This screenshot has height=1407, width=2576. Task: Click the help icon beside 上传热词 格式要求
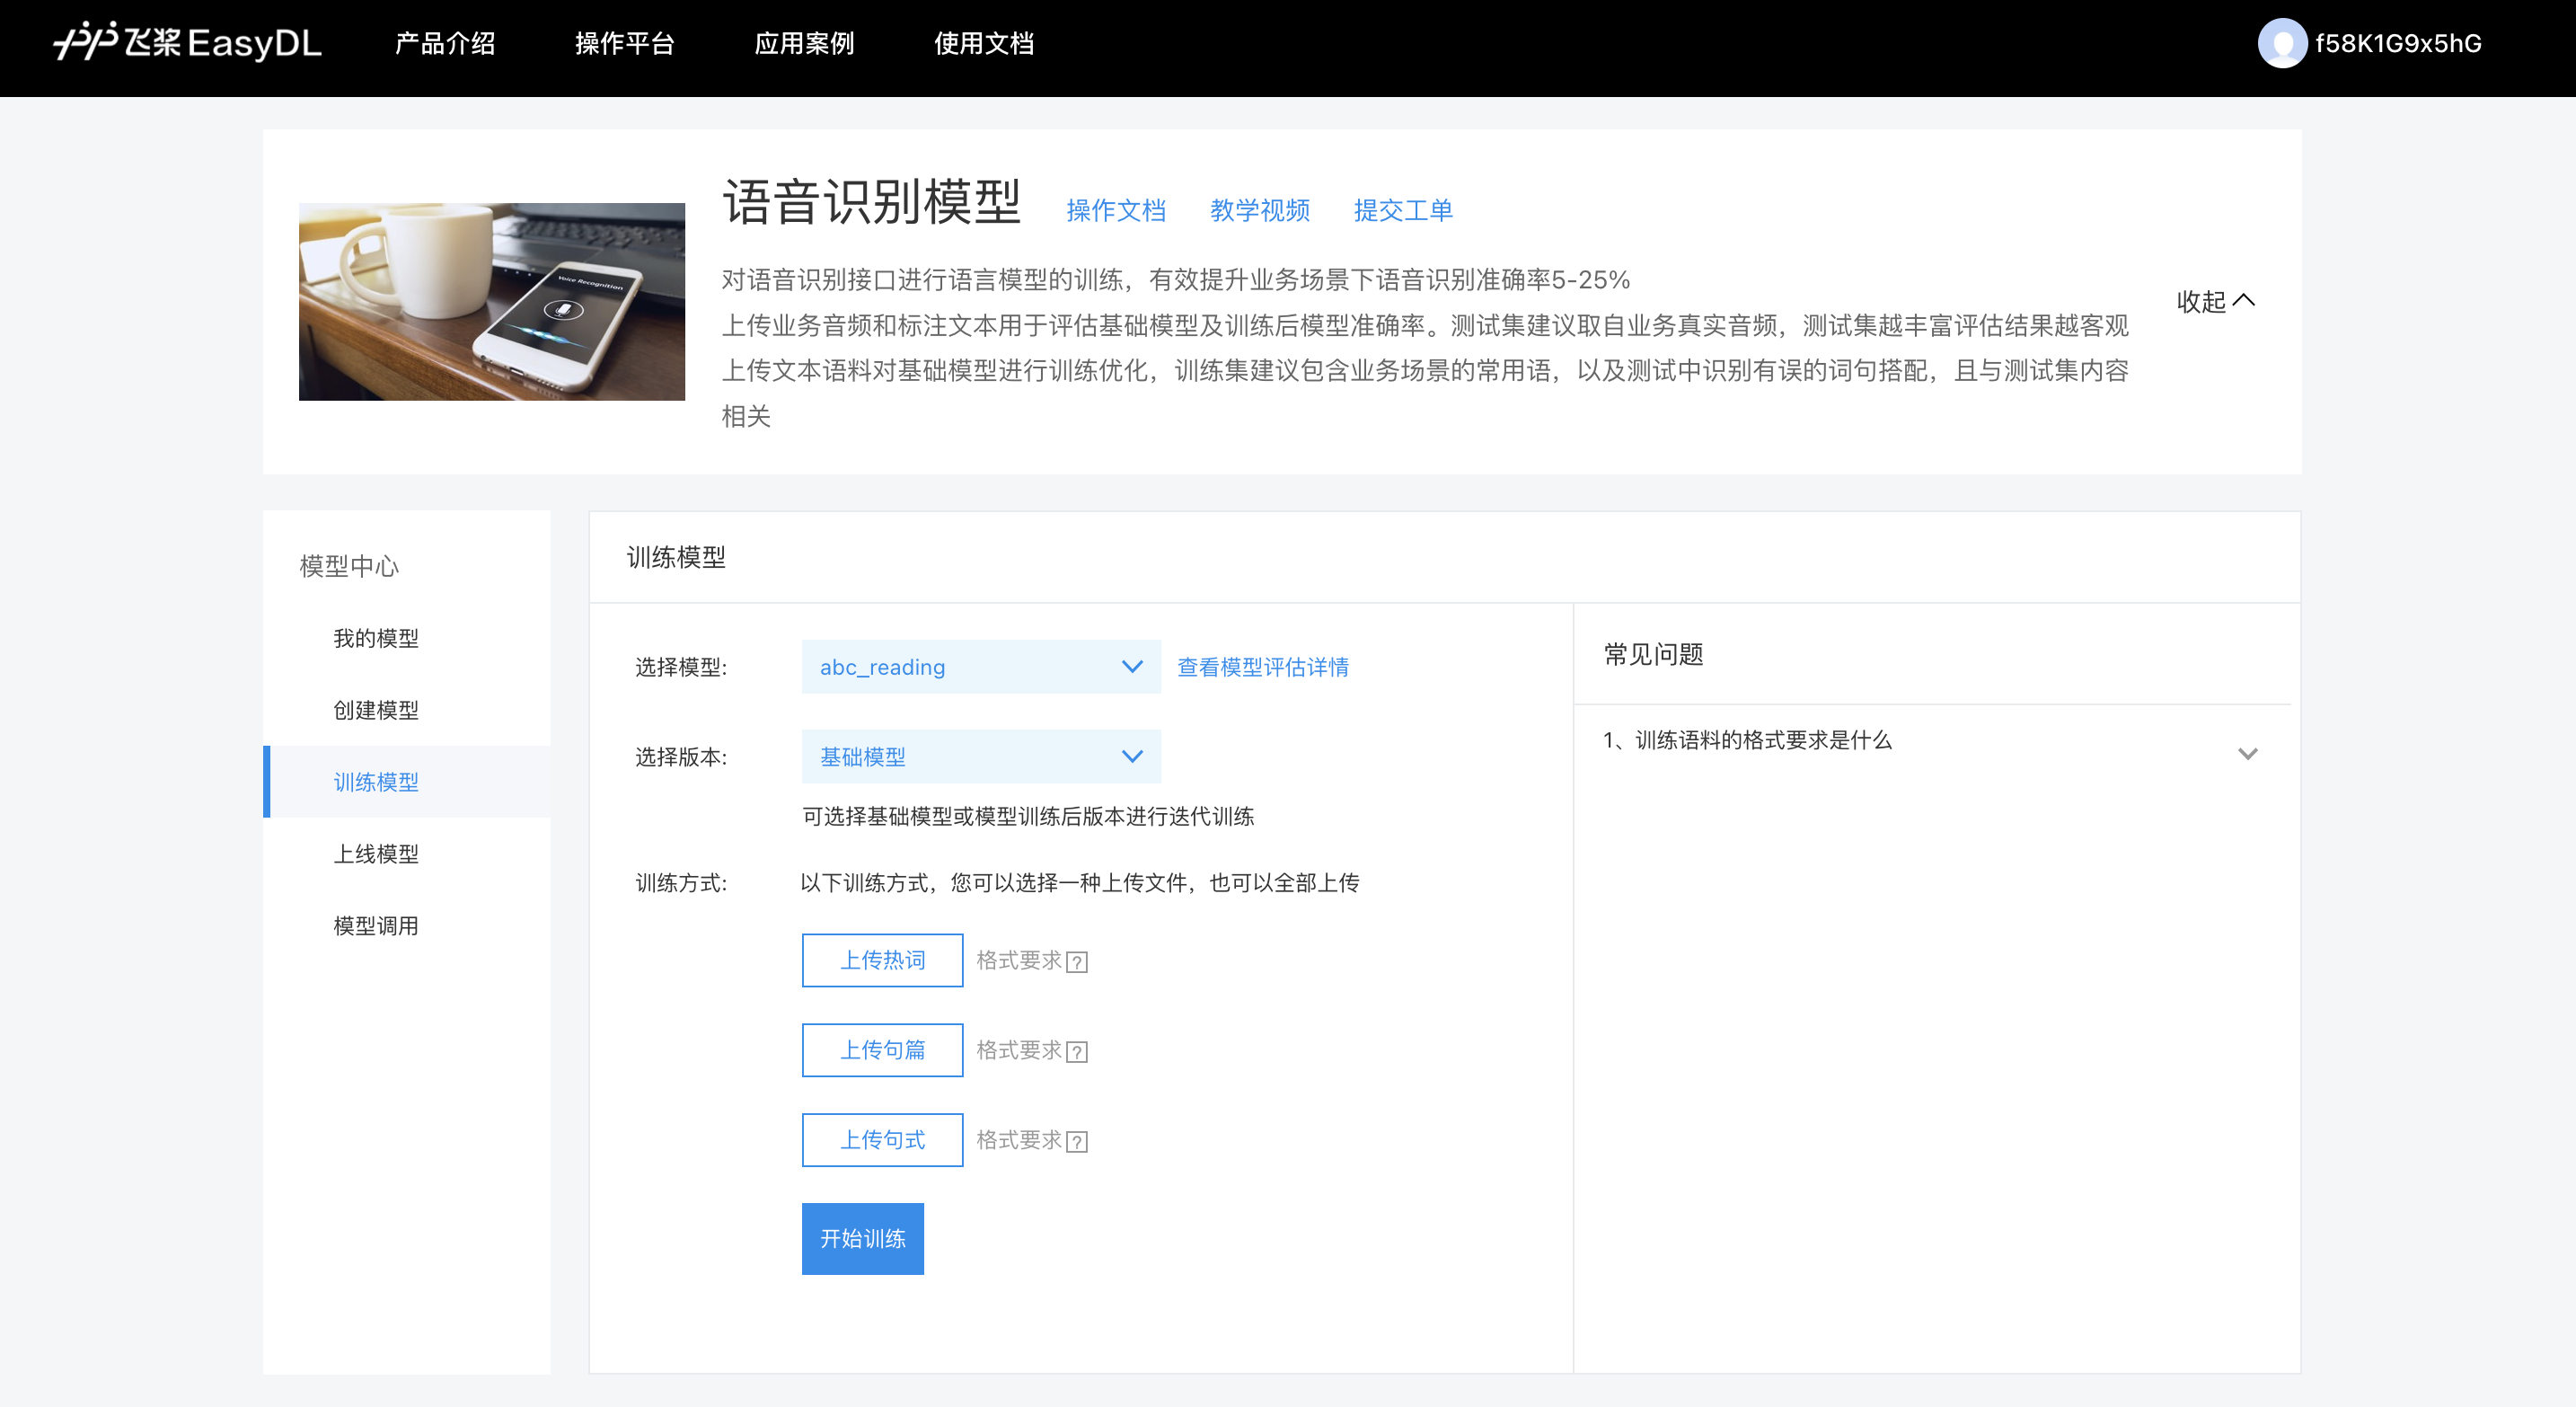[1077, 962]
